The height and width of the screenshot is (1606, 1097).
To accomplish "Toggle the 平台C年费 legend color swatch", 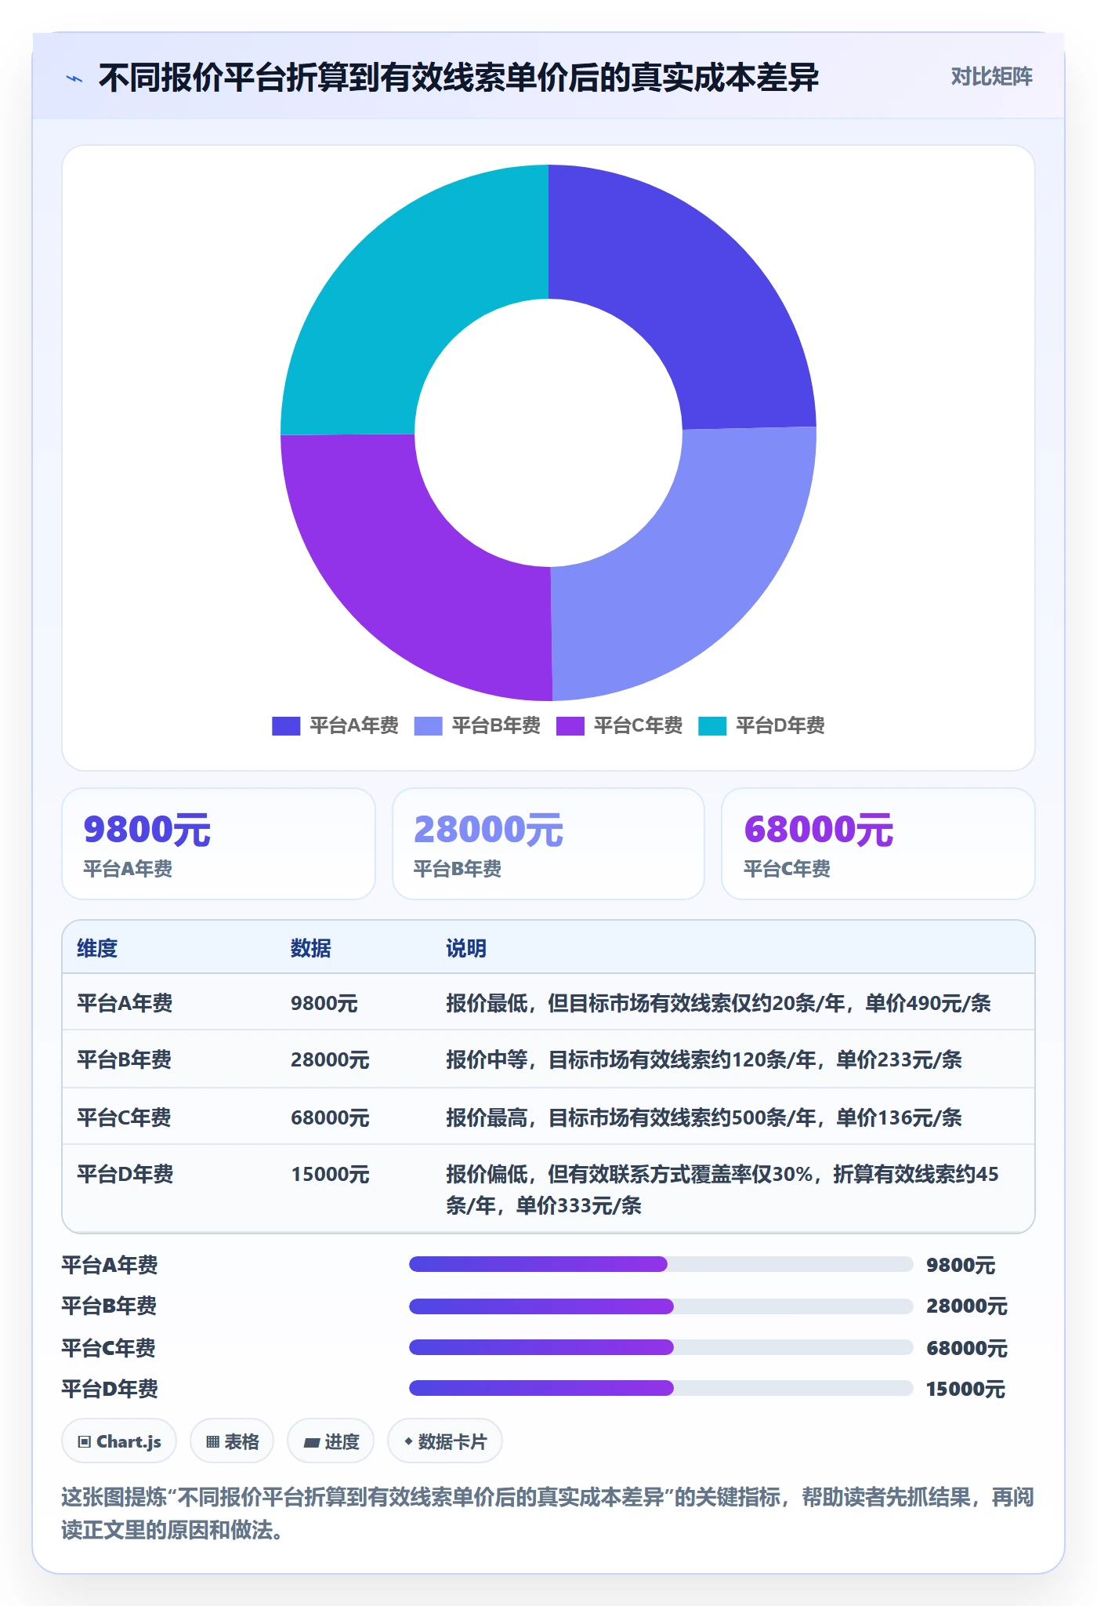I will coord(570,726).
